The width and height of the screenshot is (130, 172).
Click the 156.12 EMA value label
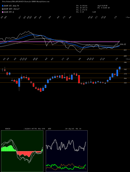click(x=123, y=44)
